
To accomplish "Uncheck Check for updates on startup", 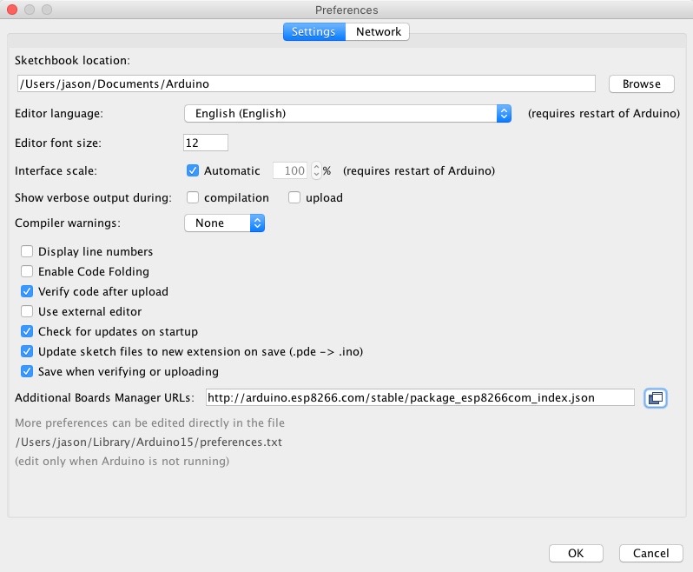I will coord(27,331).
